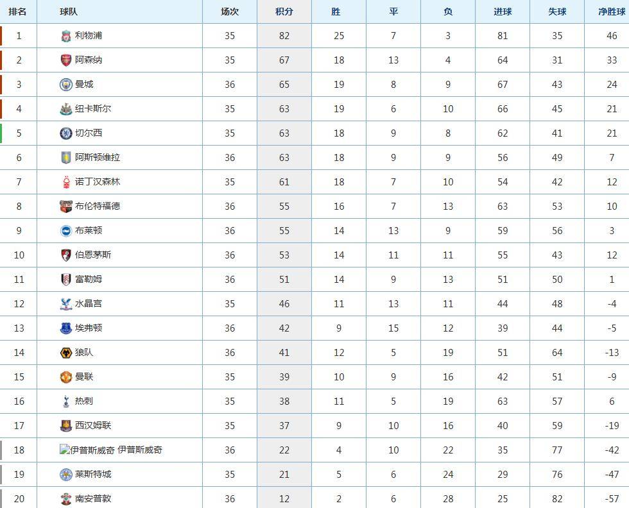Click the 净胜球 column header
The image size is (629, 508).
coord(611,12)
